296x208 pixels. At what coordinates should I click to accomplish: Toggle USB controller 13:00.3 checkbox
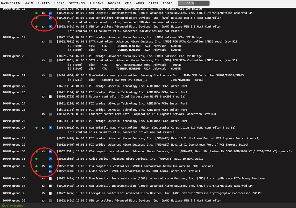pos(50,201)
